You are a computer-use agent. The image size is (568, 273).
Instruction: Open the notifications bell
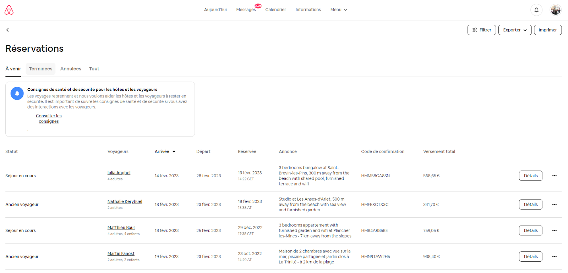click(x=536, y=10)
